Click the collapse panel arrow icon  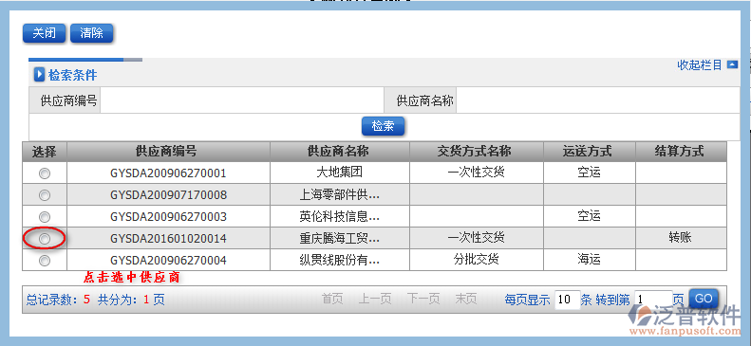point(732,64)
